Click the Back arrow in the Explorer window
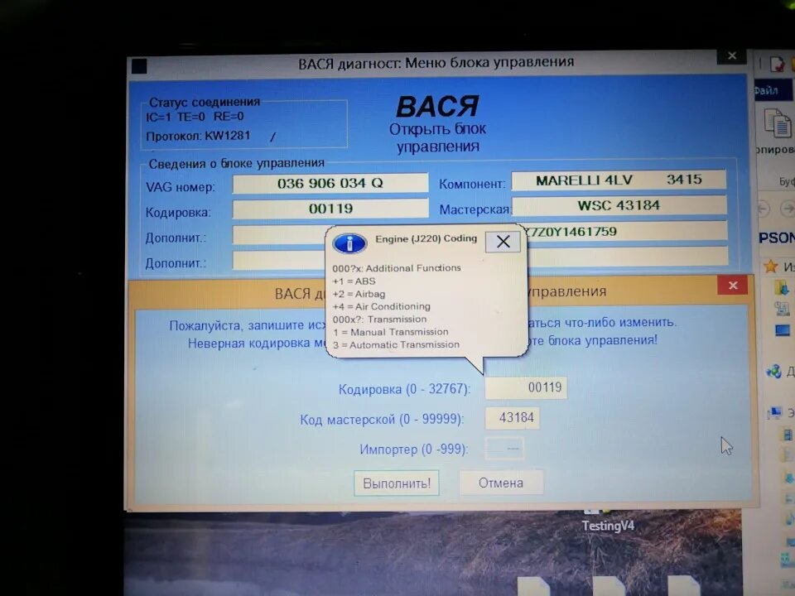 (x=763, y=209)
